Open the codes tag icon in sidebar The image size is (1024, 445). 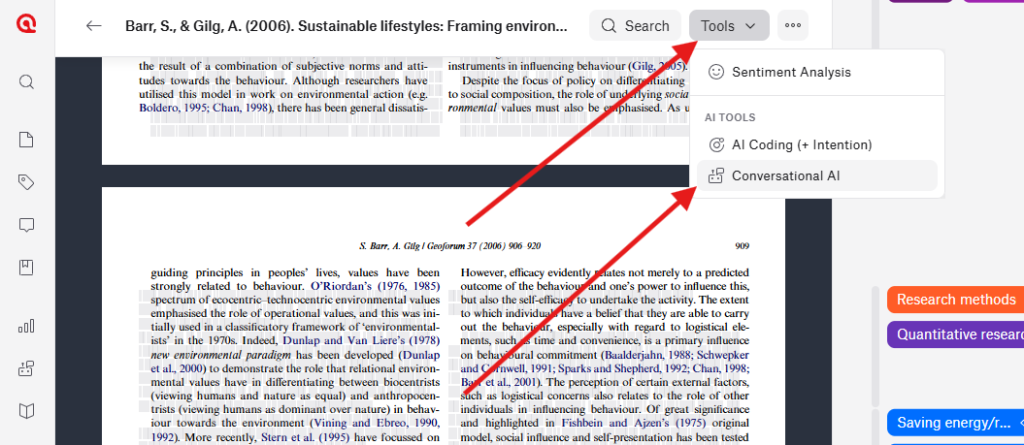[x=26, y=182]
